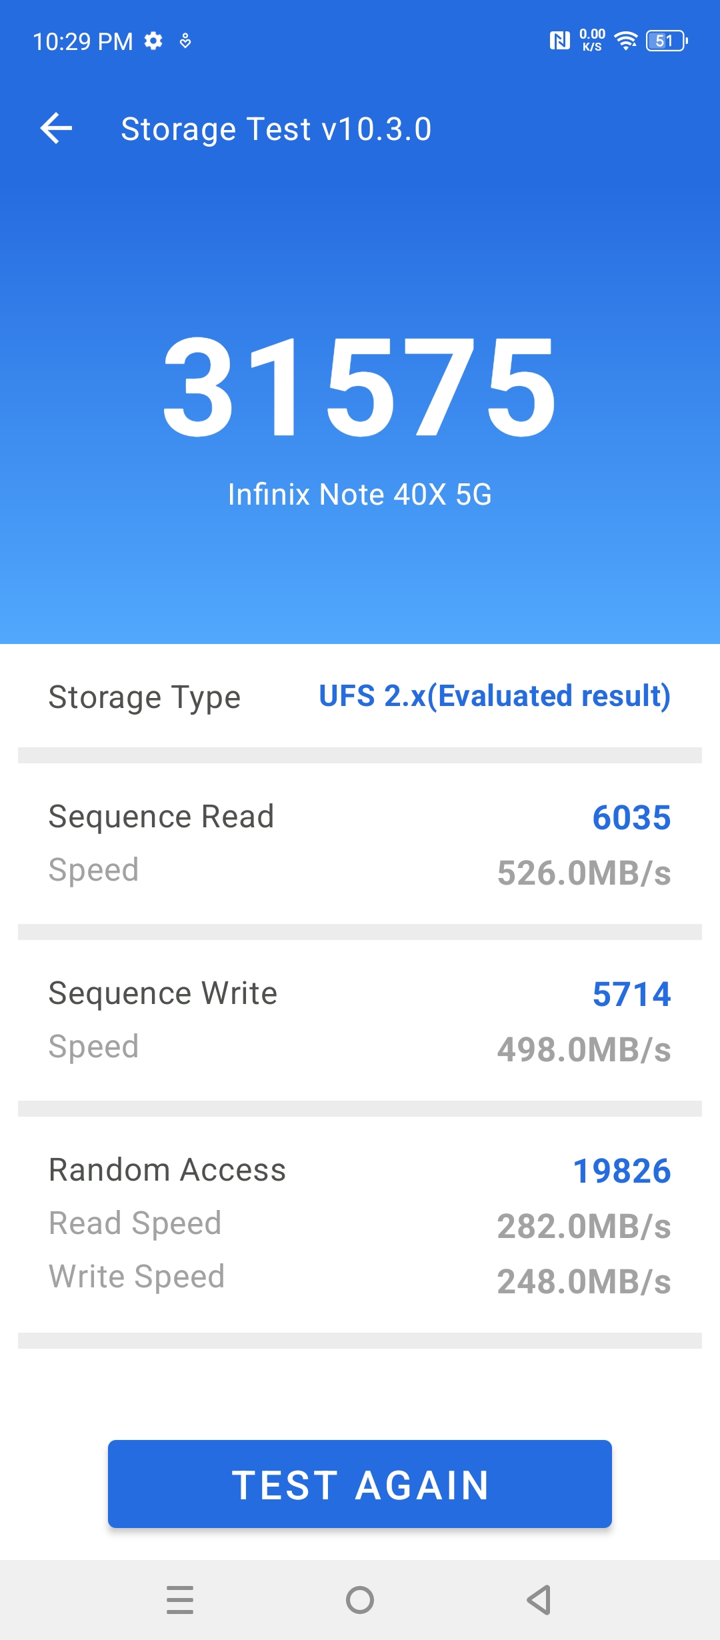
Task: Tap the Infinix Note 40X 5G device name
Action: [x=360, y=495]
